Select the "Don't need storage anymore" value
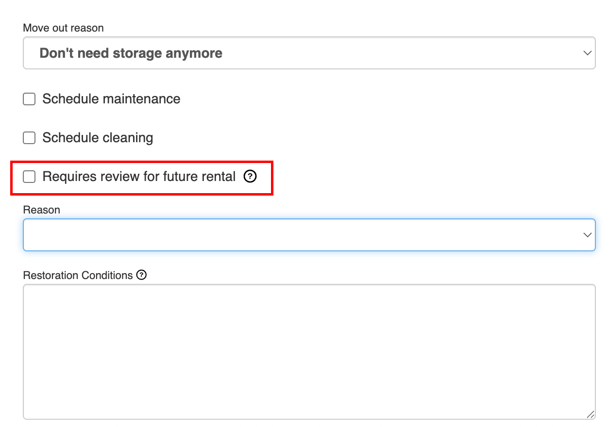The height and width of the screenshot is (427, 609). coord(131,53)
